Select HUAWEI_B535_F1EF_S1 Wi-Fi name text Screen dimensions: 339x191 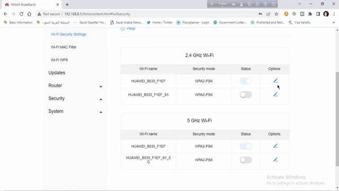148,94
